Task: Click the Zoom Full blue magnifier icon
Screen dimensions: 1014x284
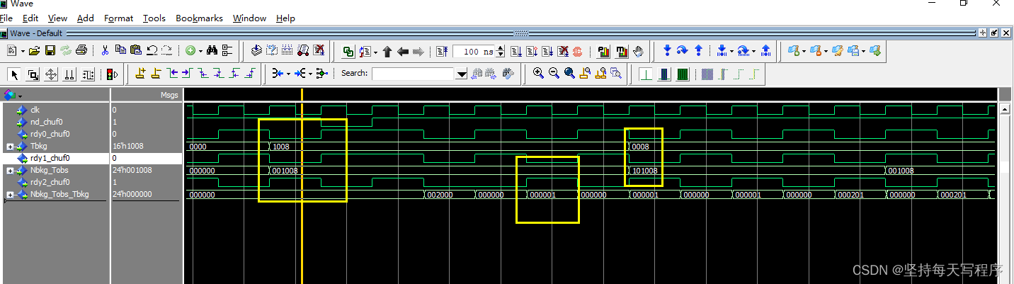Action: coord(569,72)
